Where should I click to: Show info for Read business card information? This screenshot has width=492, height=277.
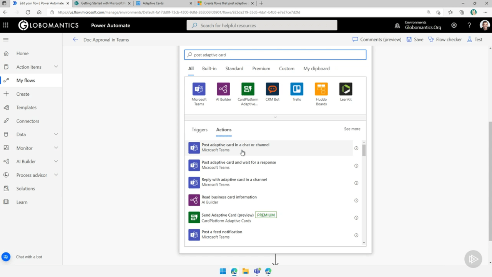coord(356,201)
